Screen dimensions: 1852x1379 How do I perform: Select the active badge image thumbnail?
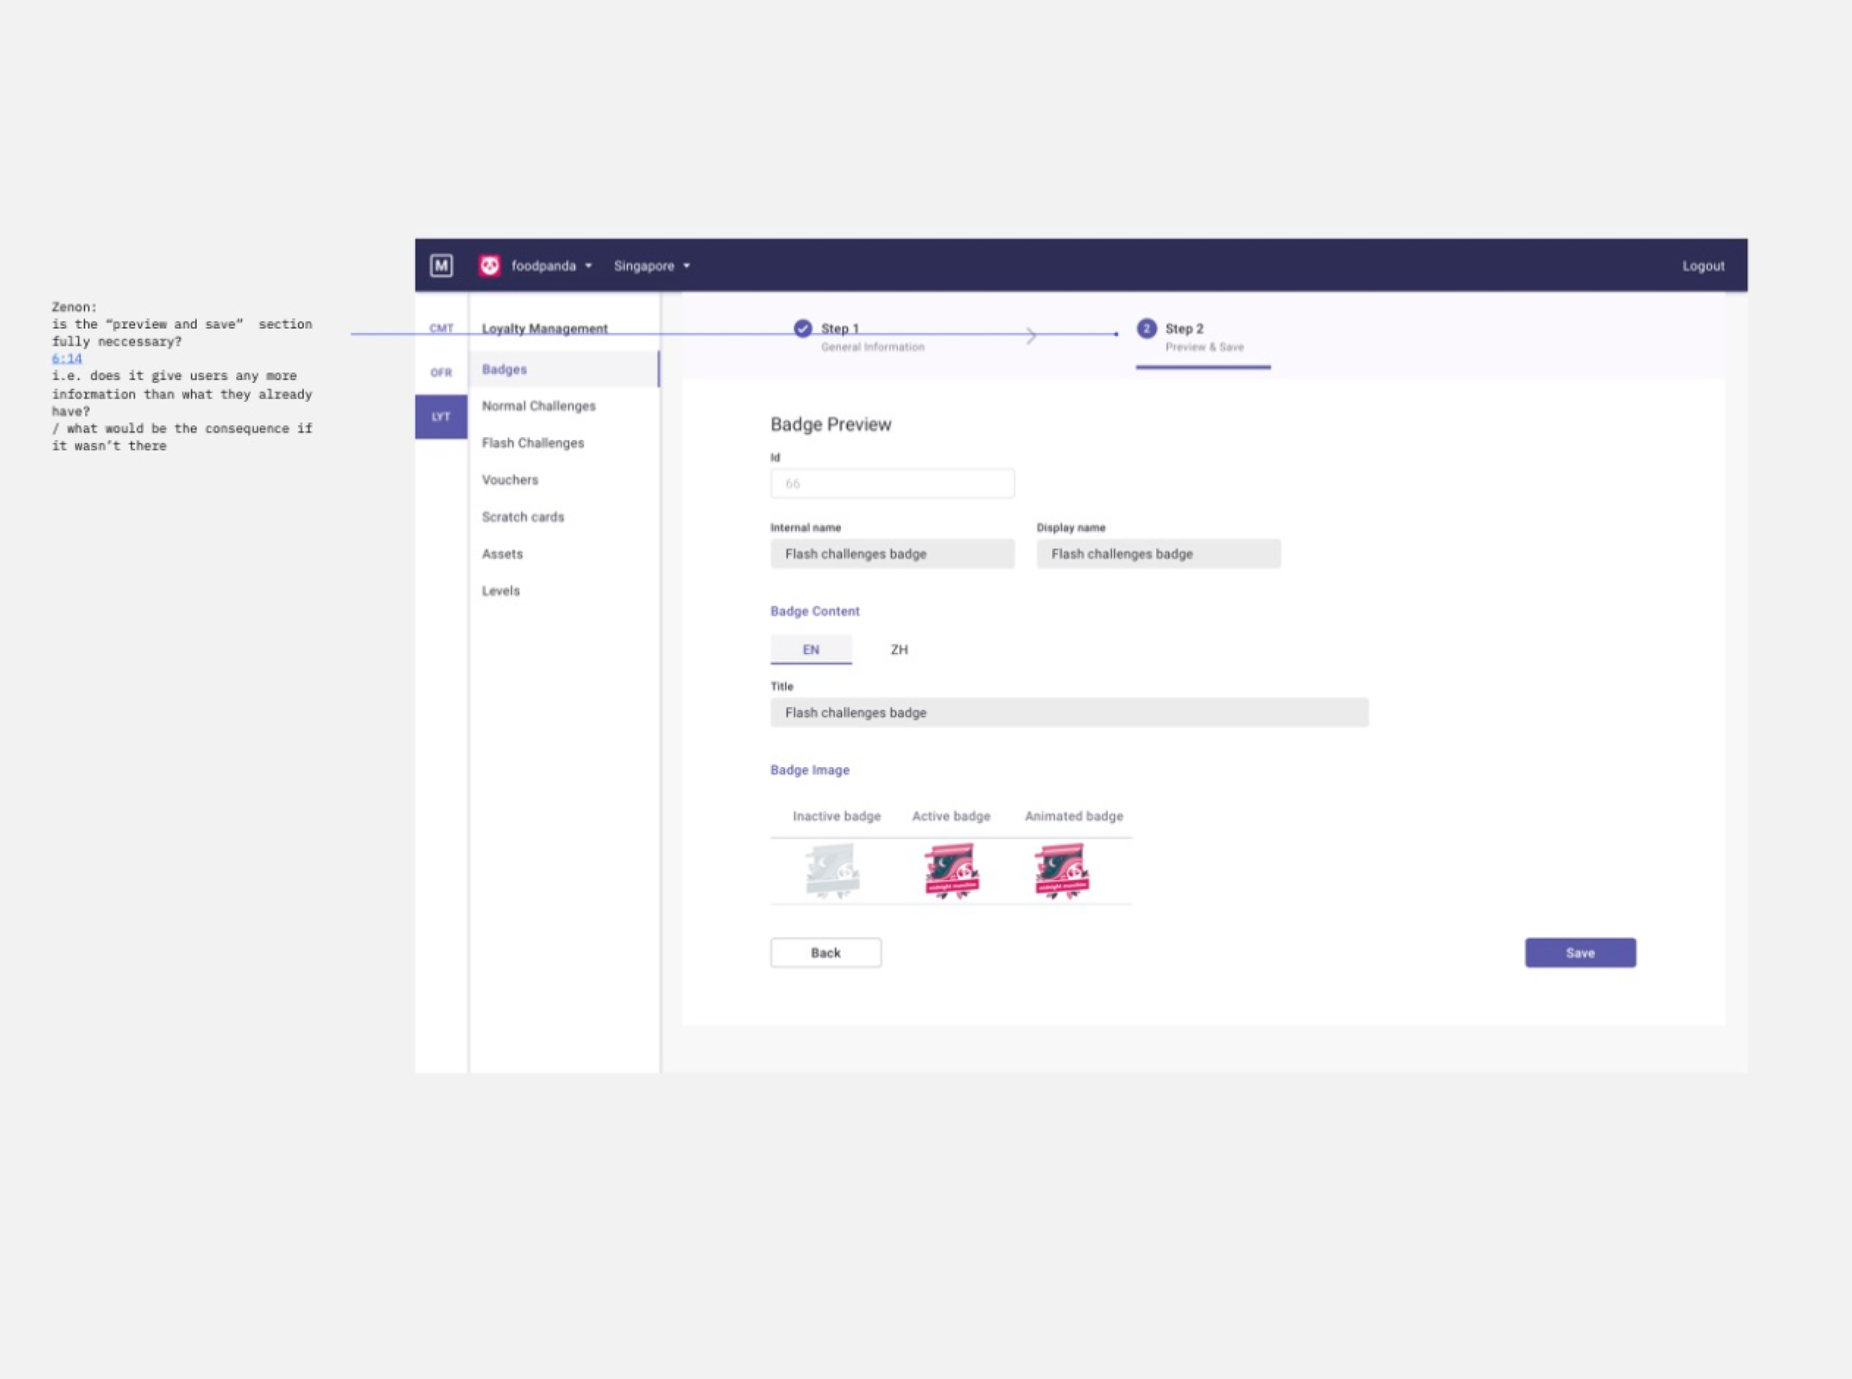951,871
